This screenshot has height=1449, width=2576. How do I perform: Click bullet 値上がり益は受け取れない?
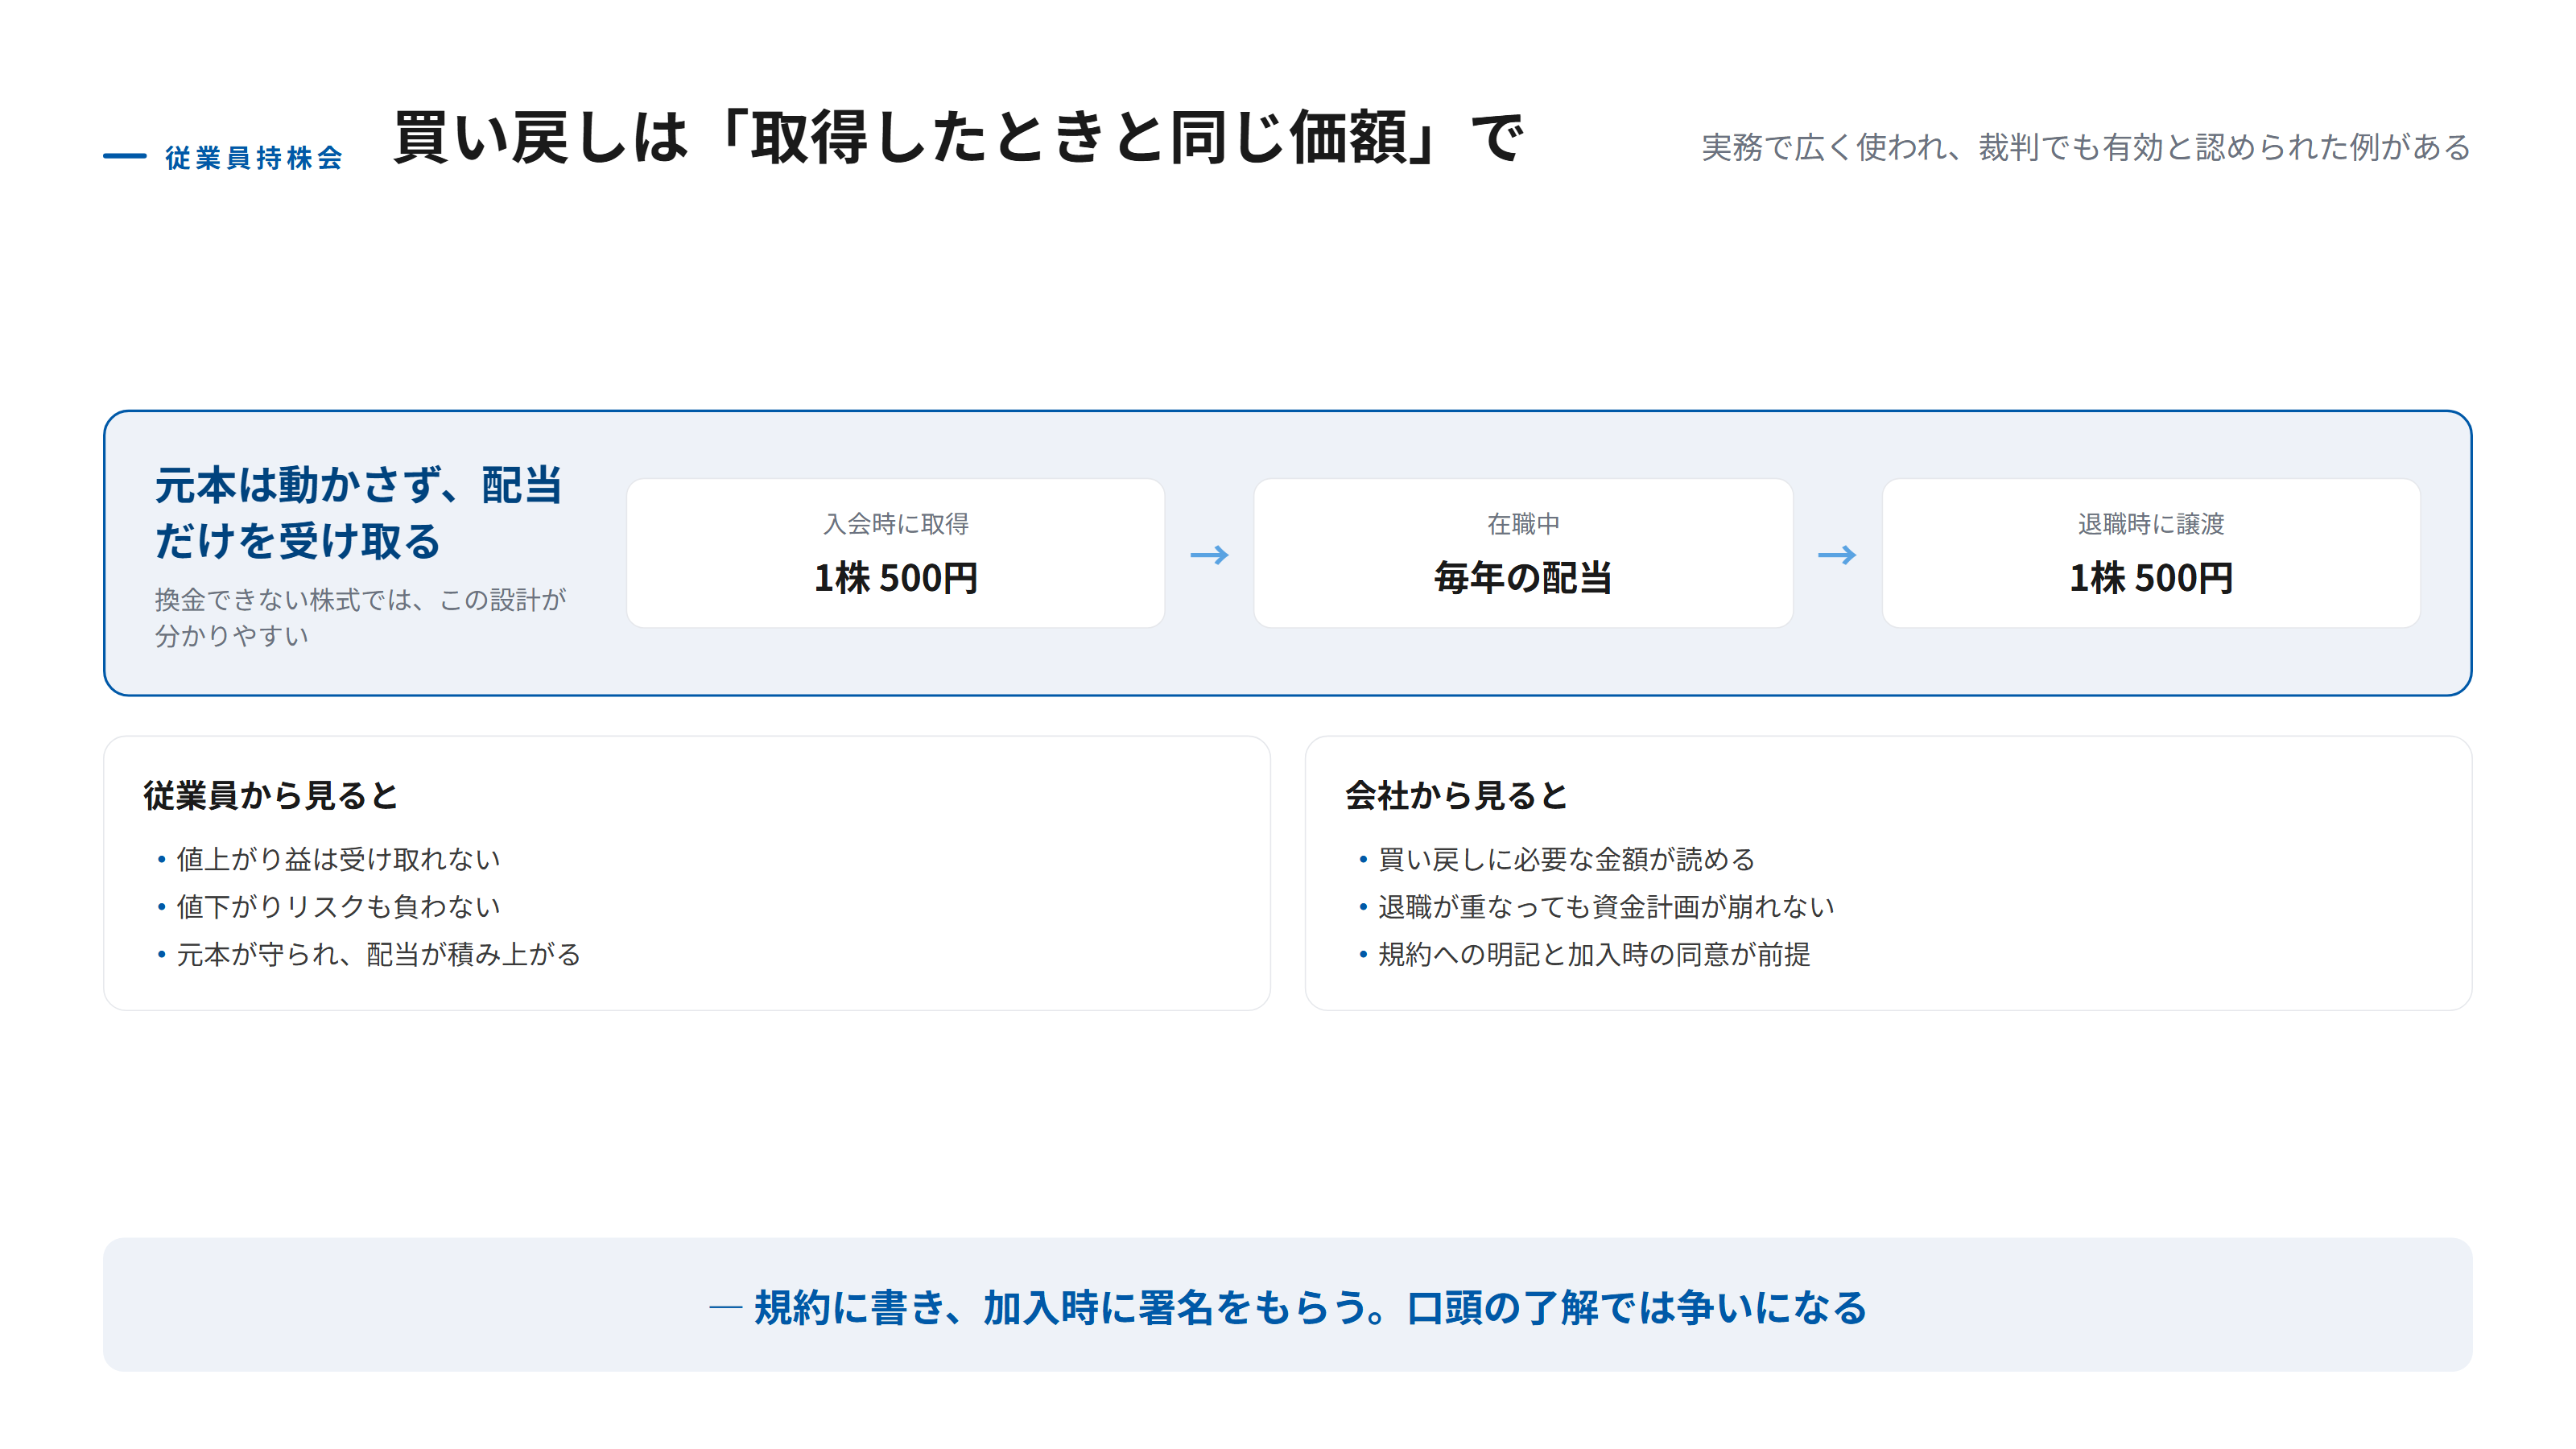tap(338, 858)
